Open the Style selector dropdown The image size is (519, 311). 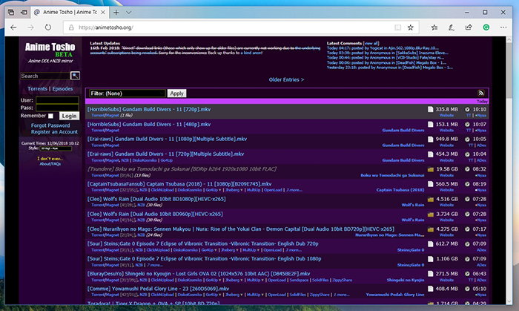pyautogui.click(x=56, y=148)
